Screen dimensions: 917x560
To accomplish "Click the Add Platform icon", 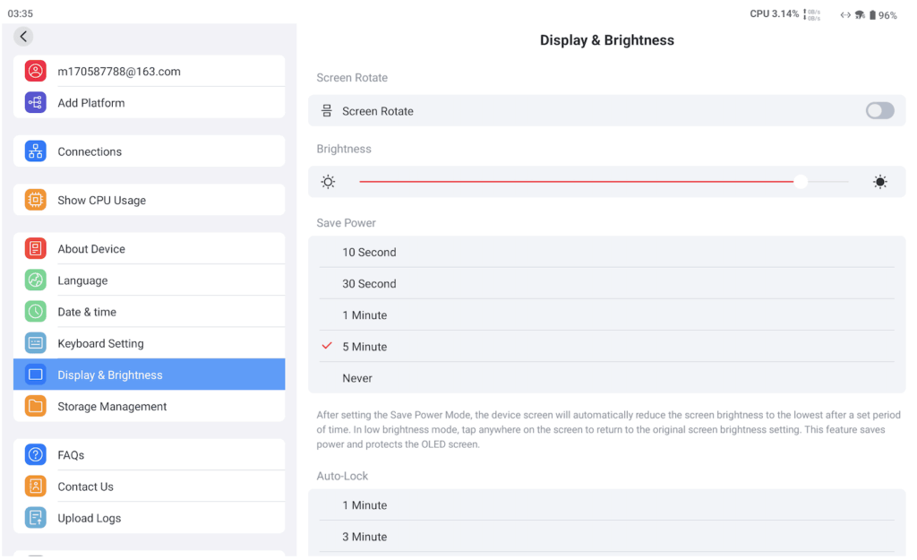I will click(x=35, y=103).
